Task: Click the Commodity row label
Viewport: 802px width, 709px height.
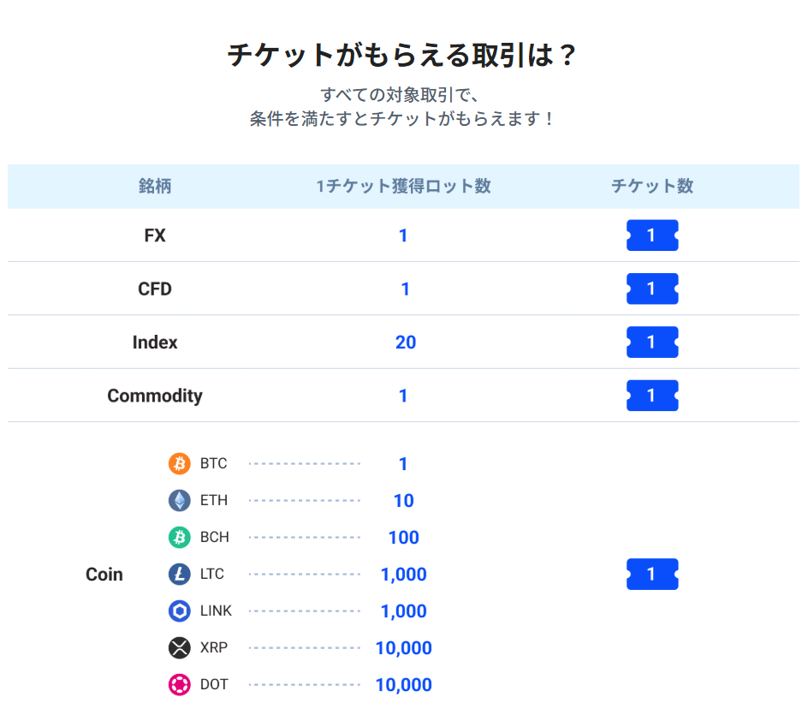Action: (155, 396)
